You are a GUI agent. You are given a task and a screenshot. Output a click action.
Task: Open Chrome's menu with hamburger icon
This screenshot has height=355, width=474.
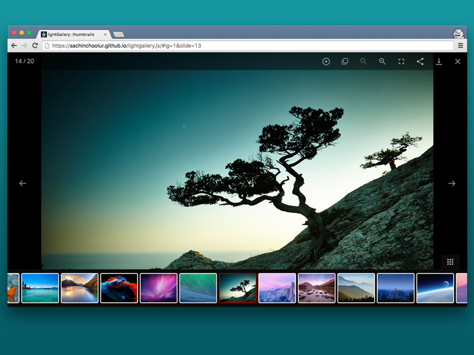coord(460,45)
